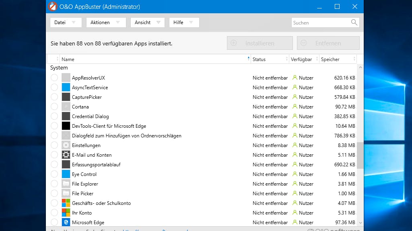Open the Hilfe dropdown menu

pos(184,22)
